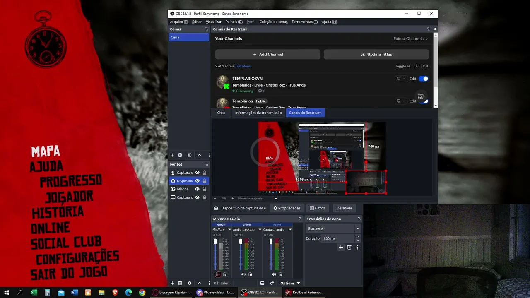Unlock the Dispositiv source lock icon

click(x=205, y=181)
